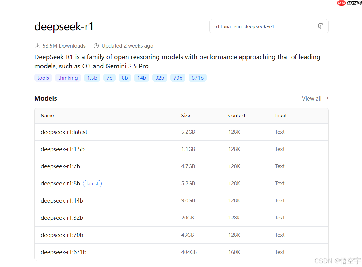This screenshot has width=362, height=267.
Task: Select the tools tag
Action: [x=43, y=78]
